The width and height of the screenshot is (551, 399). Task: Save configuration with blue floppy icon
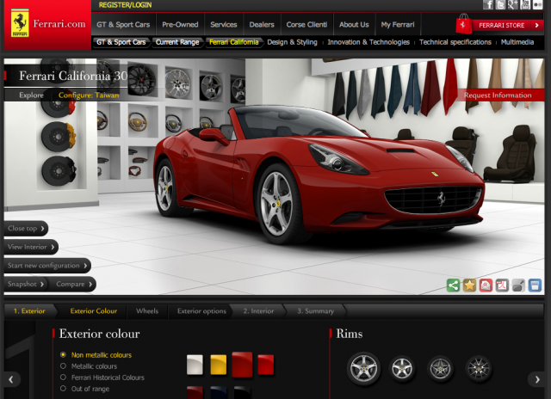[535, 285]
